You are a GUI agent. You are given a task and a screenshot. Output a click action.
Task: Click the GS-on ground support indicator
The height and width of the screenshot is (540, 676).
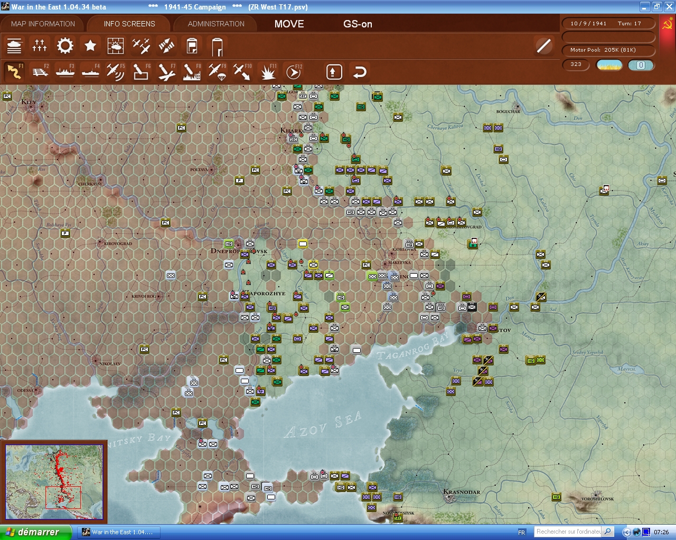(358, 24)
